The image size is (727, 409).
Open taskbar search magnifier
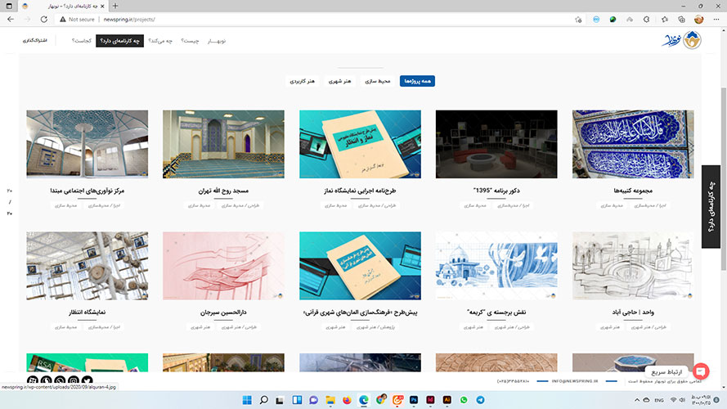(264, 400)
